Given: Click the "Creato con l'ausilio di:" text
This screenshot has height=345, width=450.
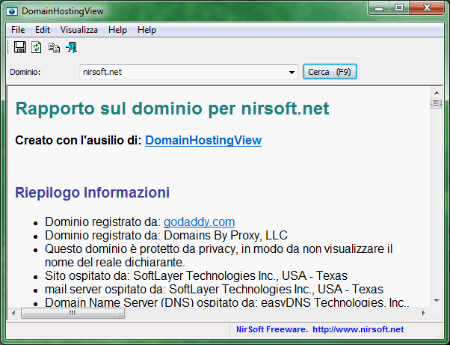Looking at the screenshot, I should click(78, 140).
